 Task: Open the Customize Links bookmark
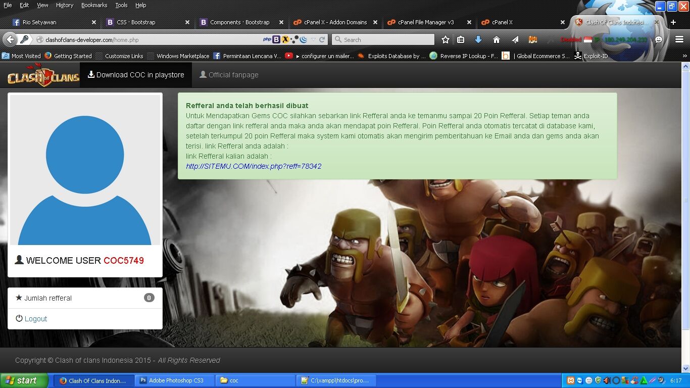(x=119, y=56)
